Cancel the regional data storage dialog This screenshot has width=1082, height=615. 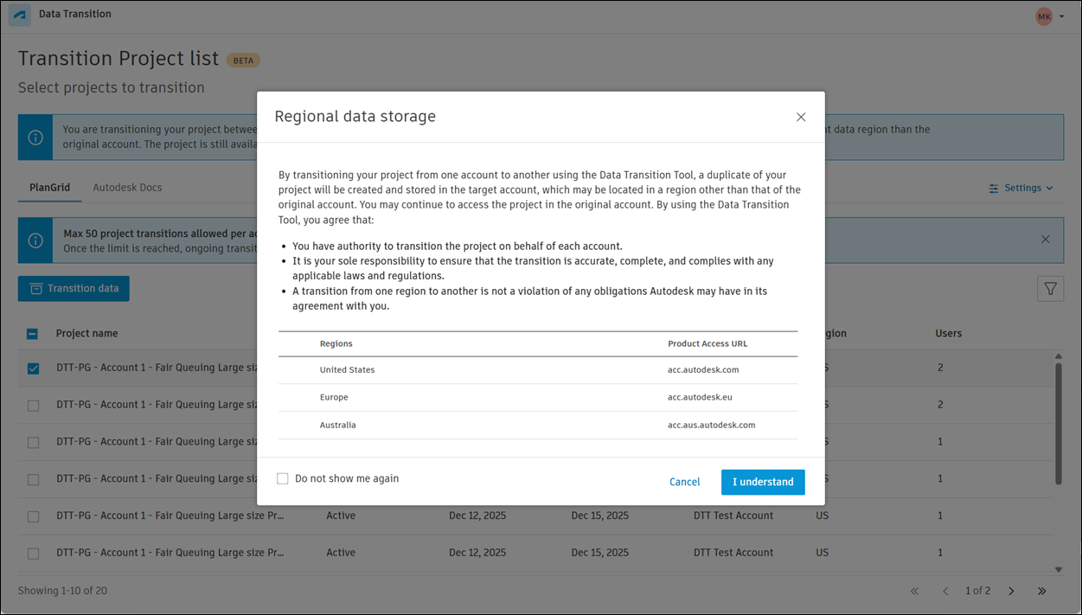(684, 482)
